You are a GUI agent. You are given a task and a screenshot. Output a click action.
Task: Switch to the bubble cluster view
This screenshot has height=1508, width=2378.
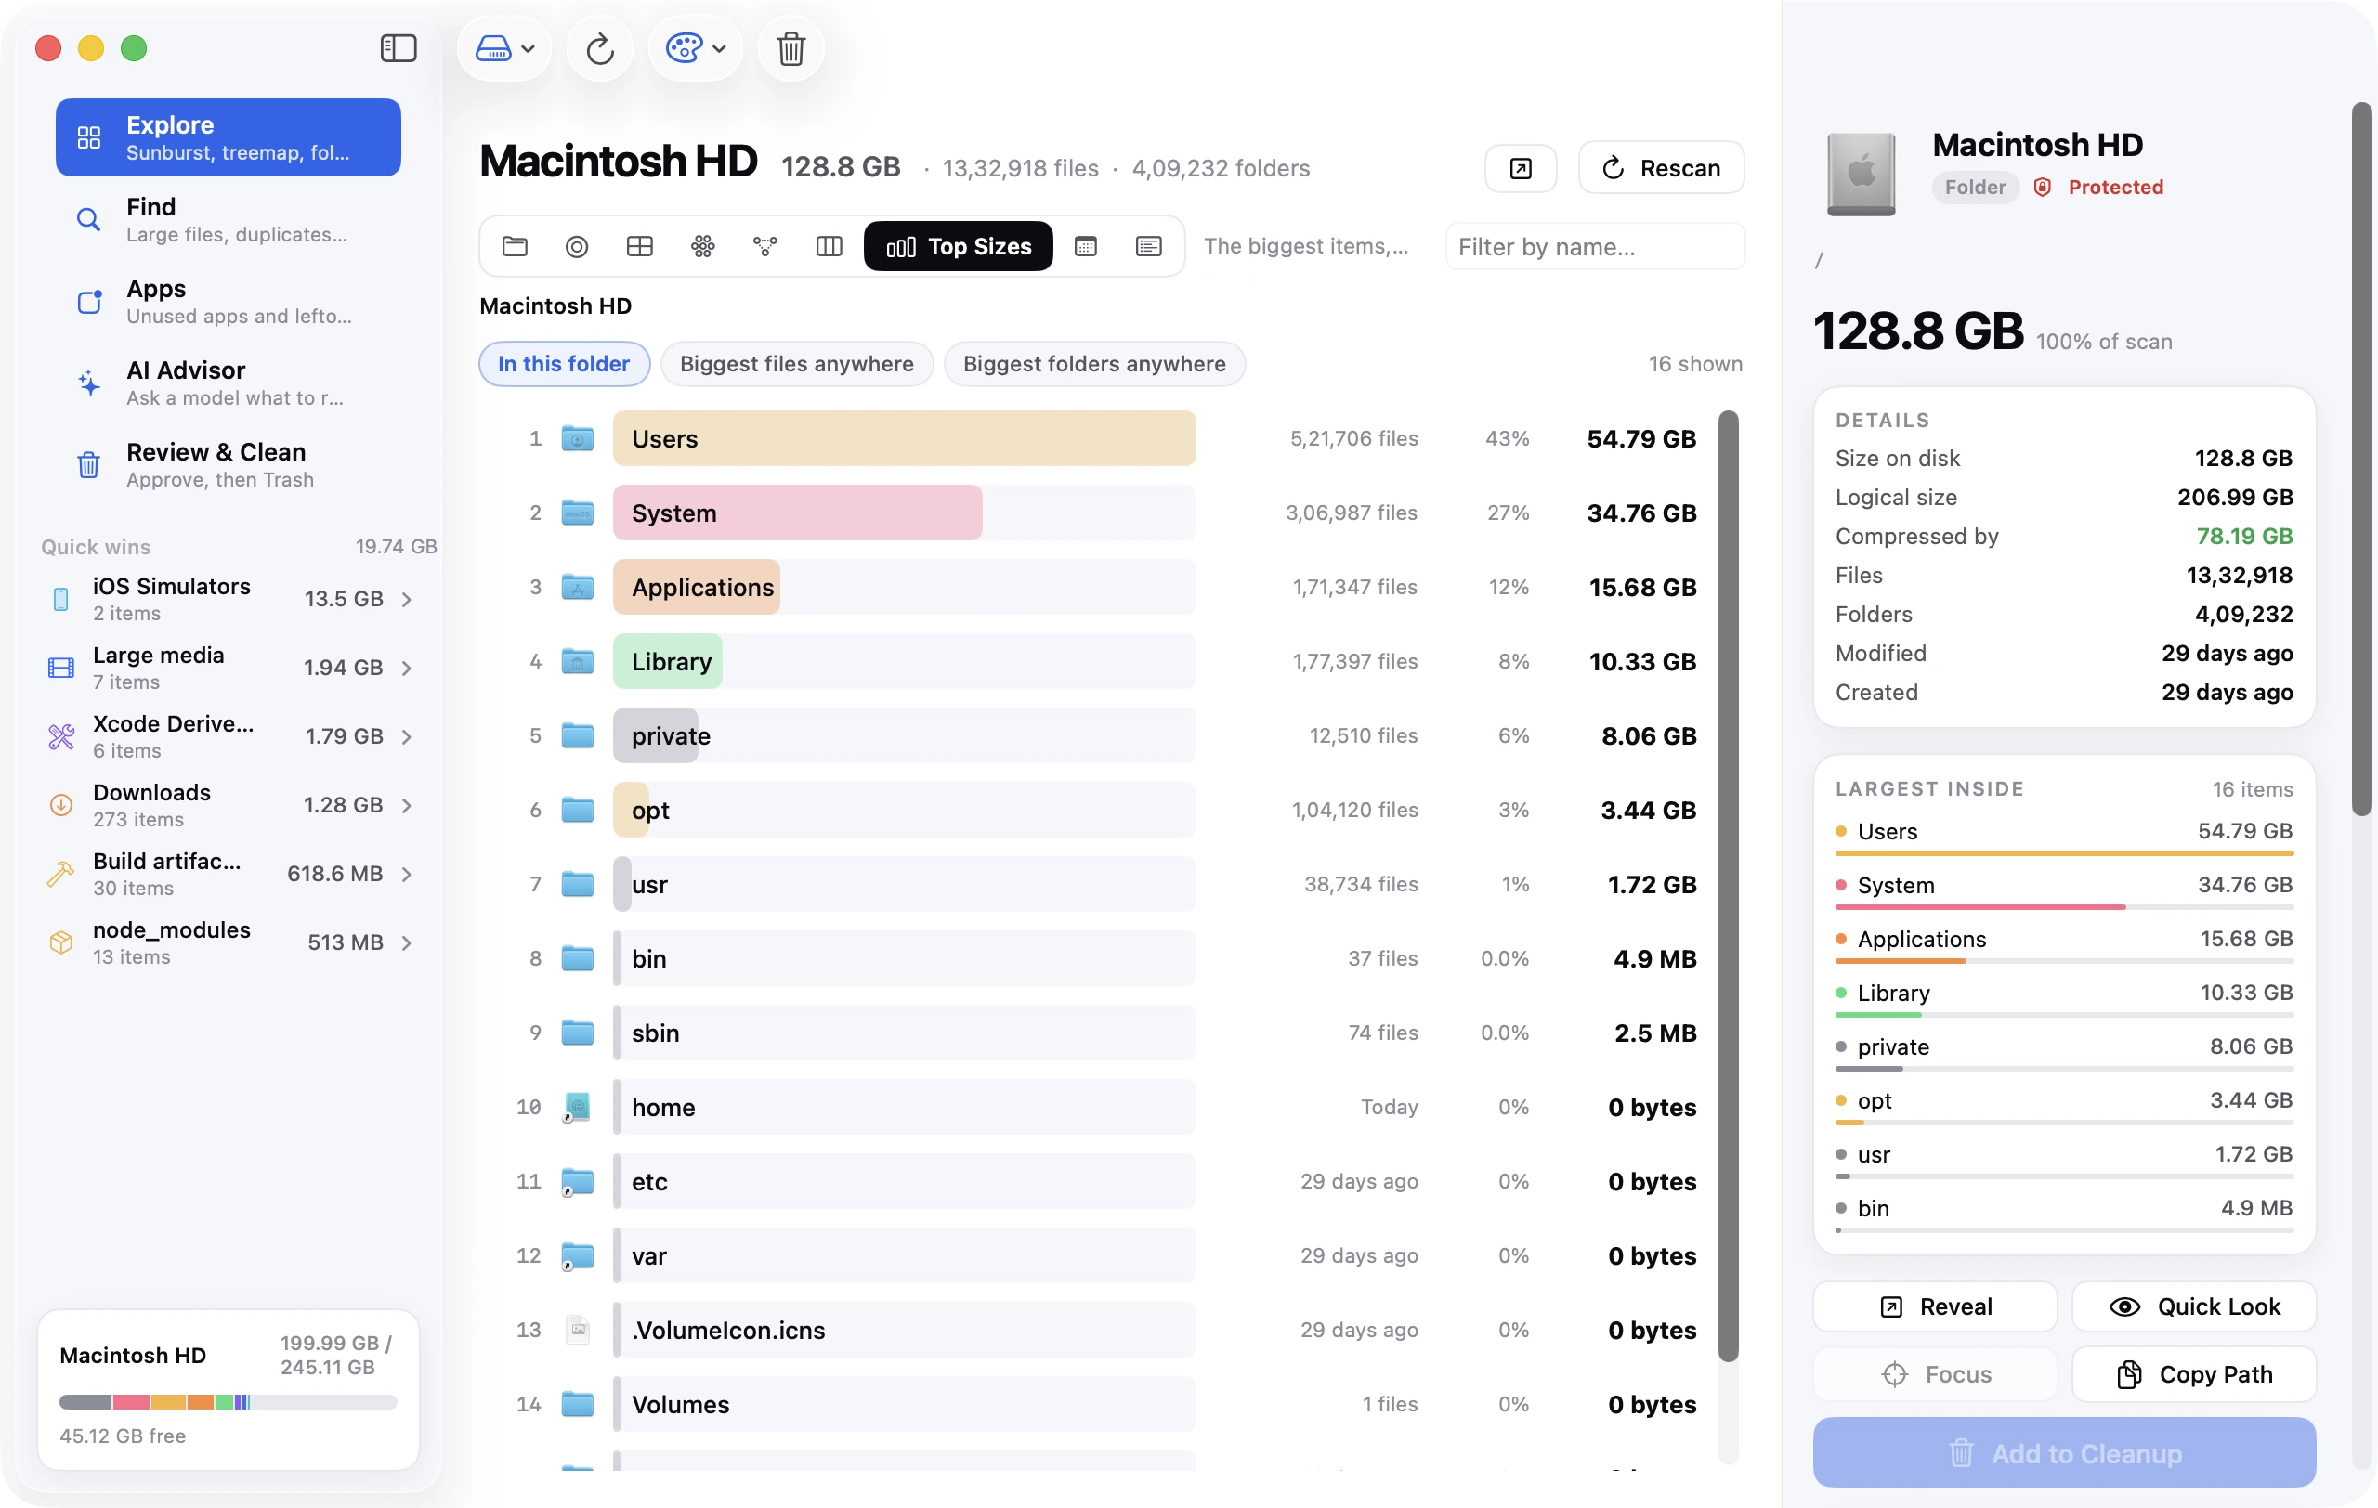703,246
